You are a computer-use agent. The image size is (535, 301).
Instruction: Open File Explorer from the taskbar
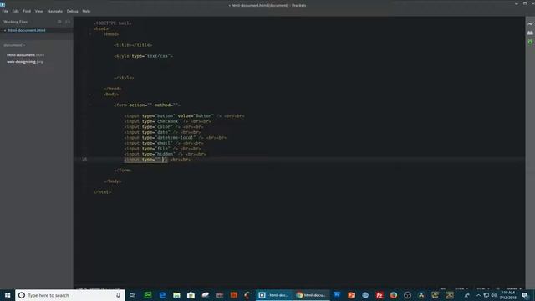click(x=176, y=295)
